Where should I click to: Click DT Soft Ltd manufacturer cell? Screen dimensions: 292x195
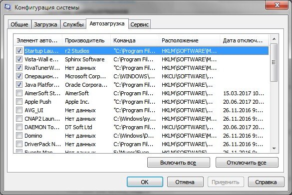click(x=78, y=127)
